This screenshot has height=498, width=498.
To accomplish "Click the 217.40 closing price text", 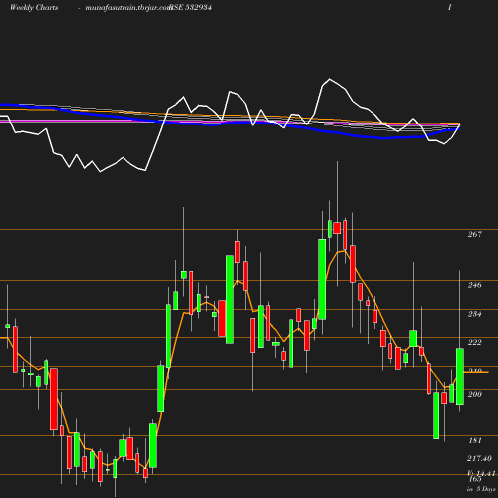I will (x=479, y=458).
